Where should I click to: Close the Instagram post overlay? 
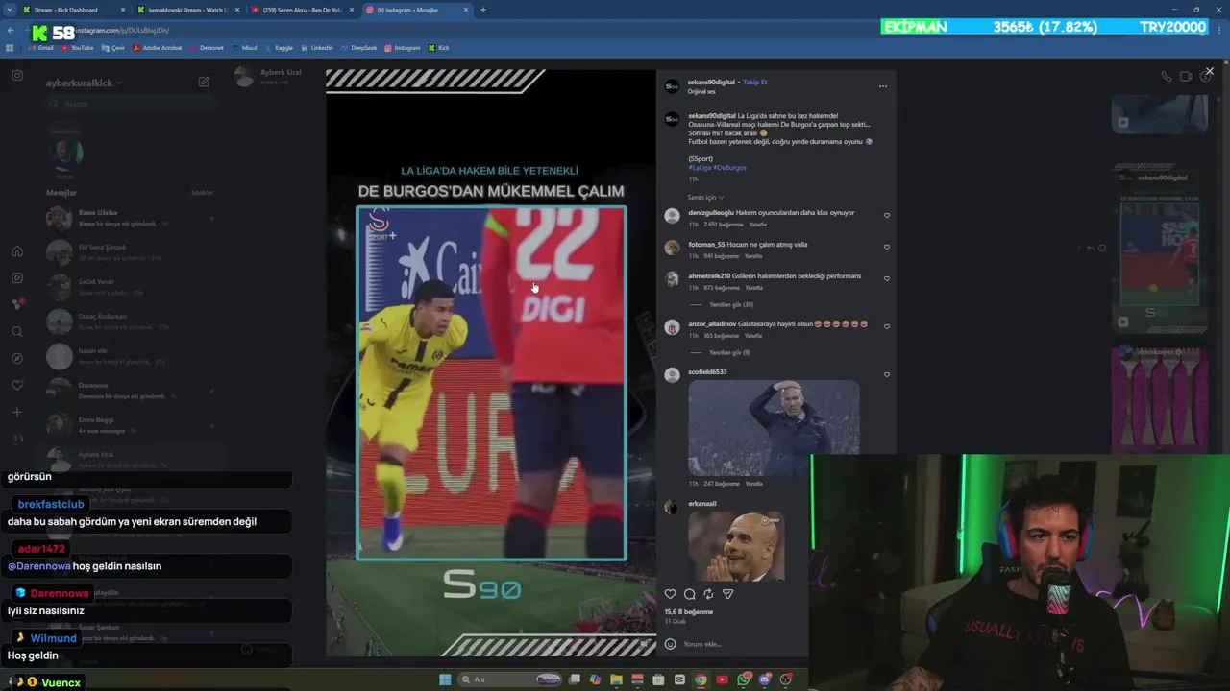click(1209, 71)
